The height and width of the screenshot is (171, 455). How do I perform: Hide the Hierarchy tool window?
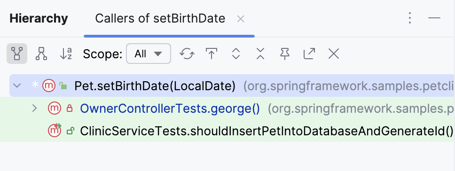[434, 18]
